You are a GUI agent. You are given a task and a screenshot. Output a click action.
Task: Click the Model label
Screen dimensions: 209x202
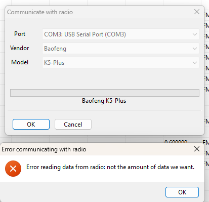[20, 62]
